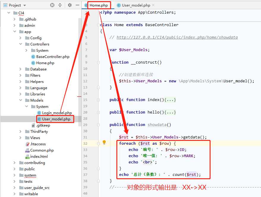Click the index.html file icon

[x=27, y=156]
